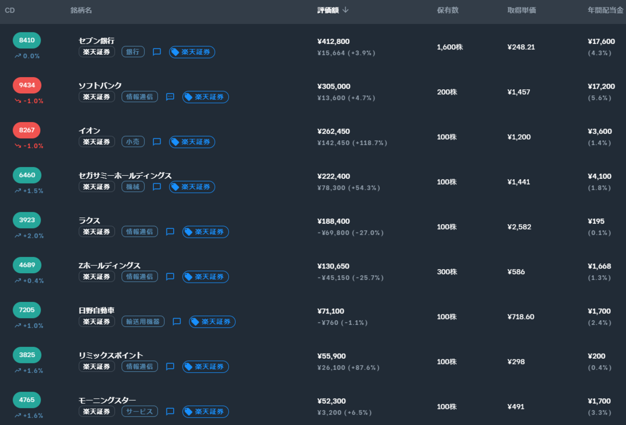Screen dimensions: 626x425
Task: Click blue 楽天証券 tag on リミックスポイント row
Action: click(x=206, y=367)
